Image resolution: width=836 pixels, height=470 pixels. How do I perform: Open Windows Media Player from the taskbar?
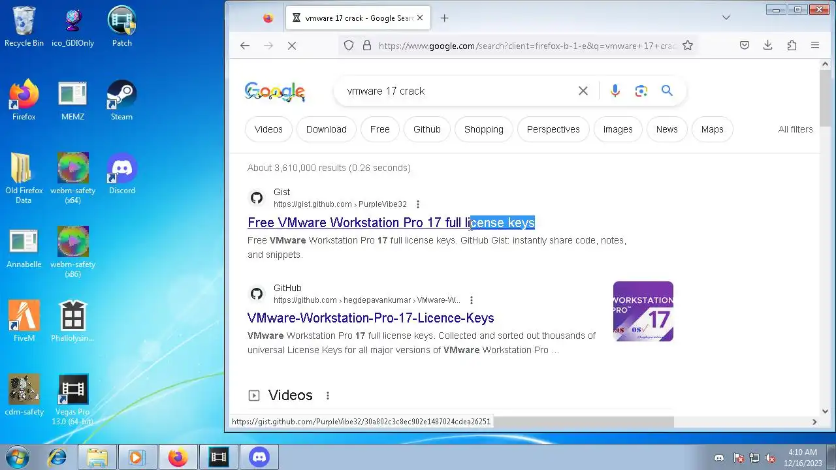click(137, 457)
